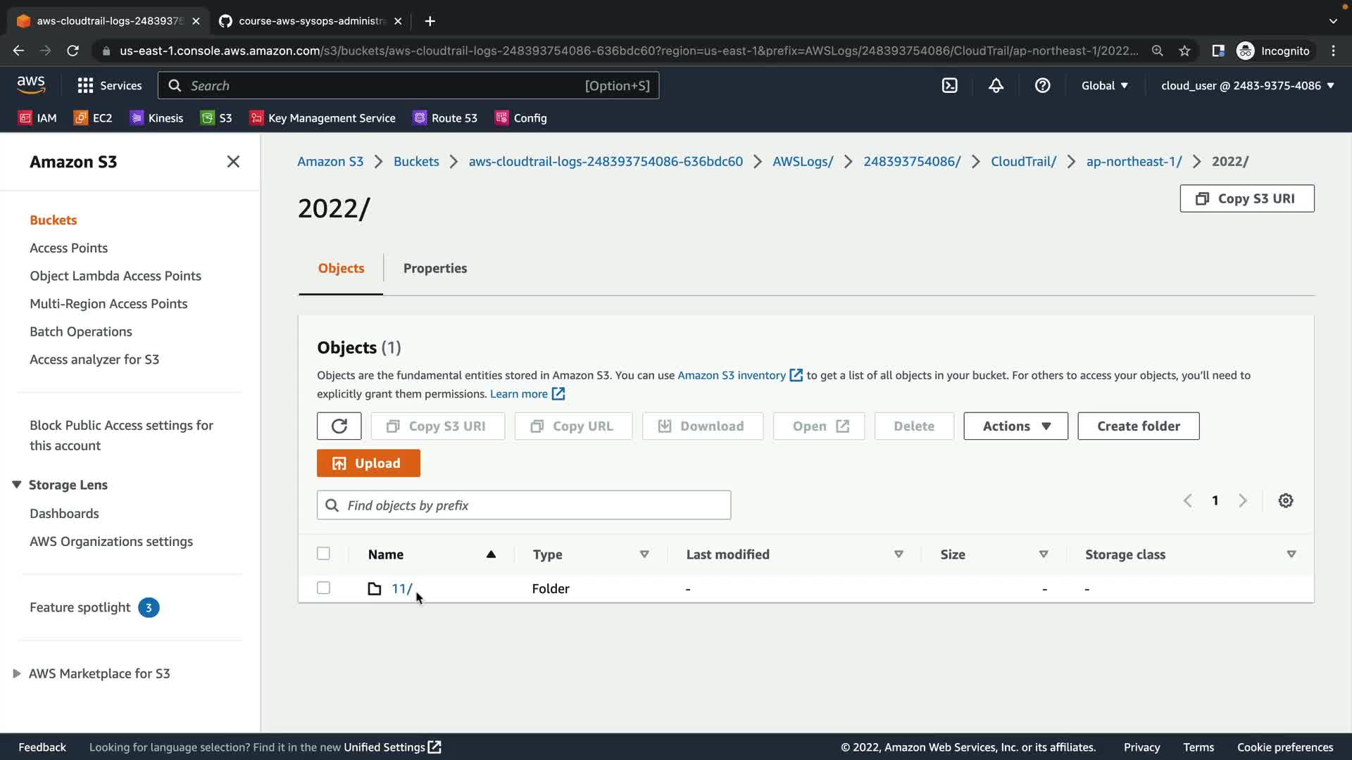Close the Amazon S3 sidebar

(x=233, y=162)
